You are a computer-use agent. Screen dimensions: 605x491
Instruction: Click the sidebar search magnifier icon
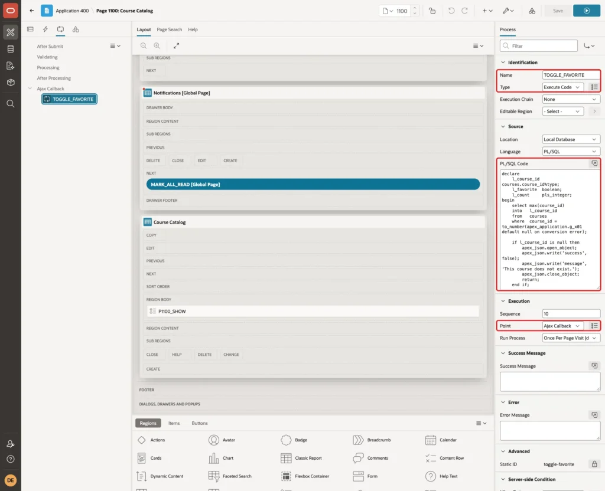coord(11,104)
